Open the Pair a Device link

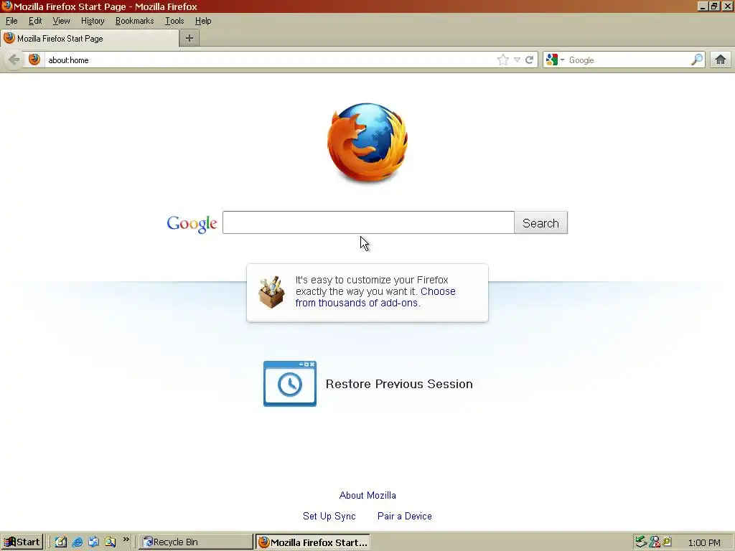point(405,516)
